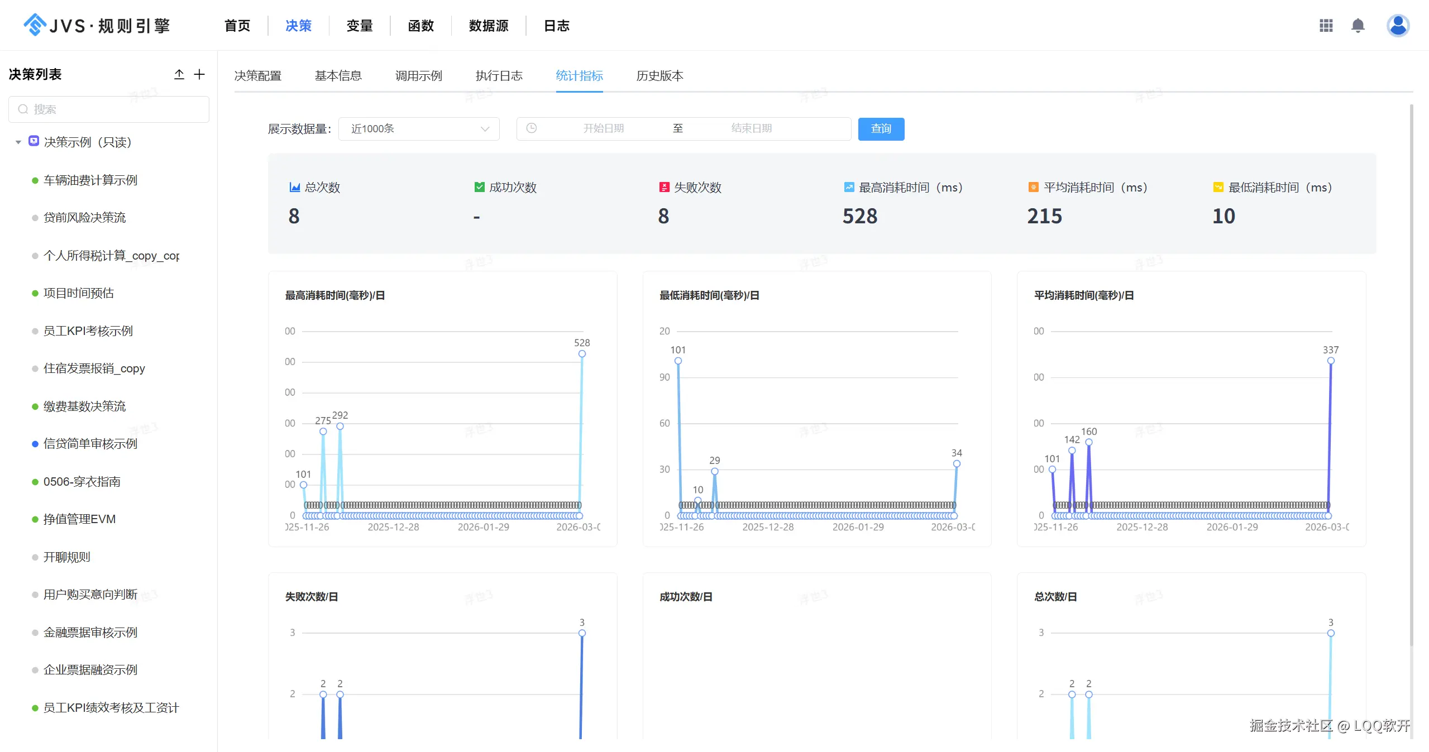Click the clock icon in date range

(532, 128)
